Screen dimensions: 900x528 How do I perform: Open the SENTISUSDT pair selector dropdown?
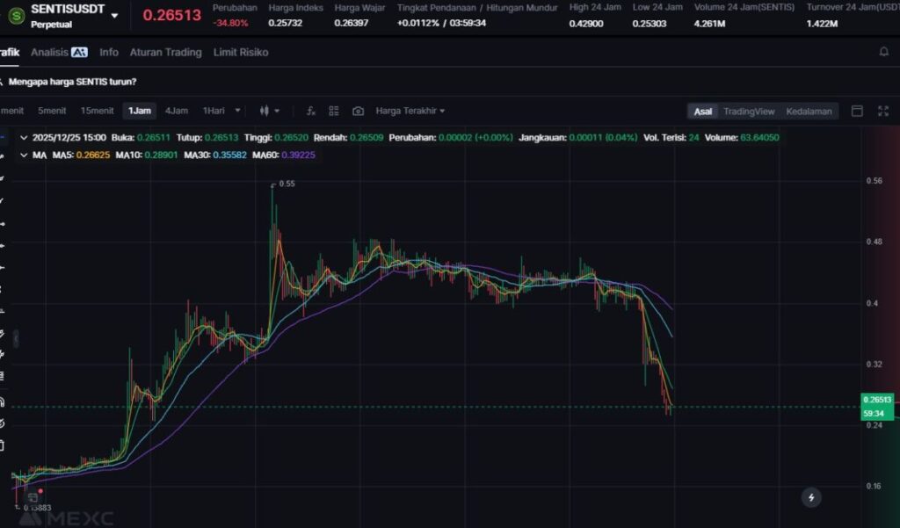tap(114, 16)
